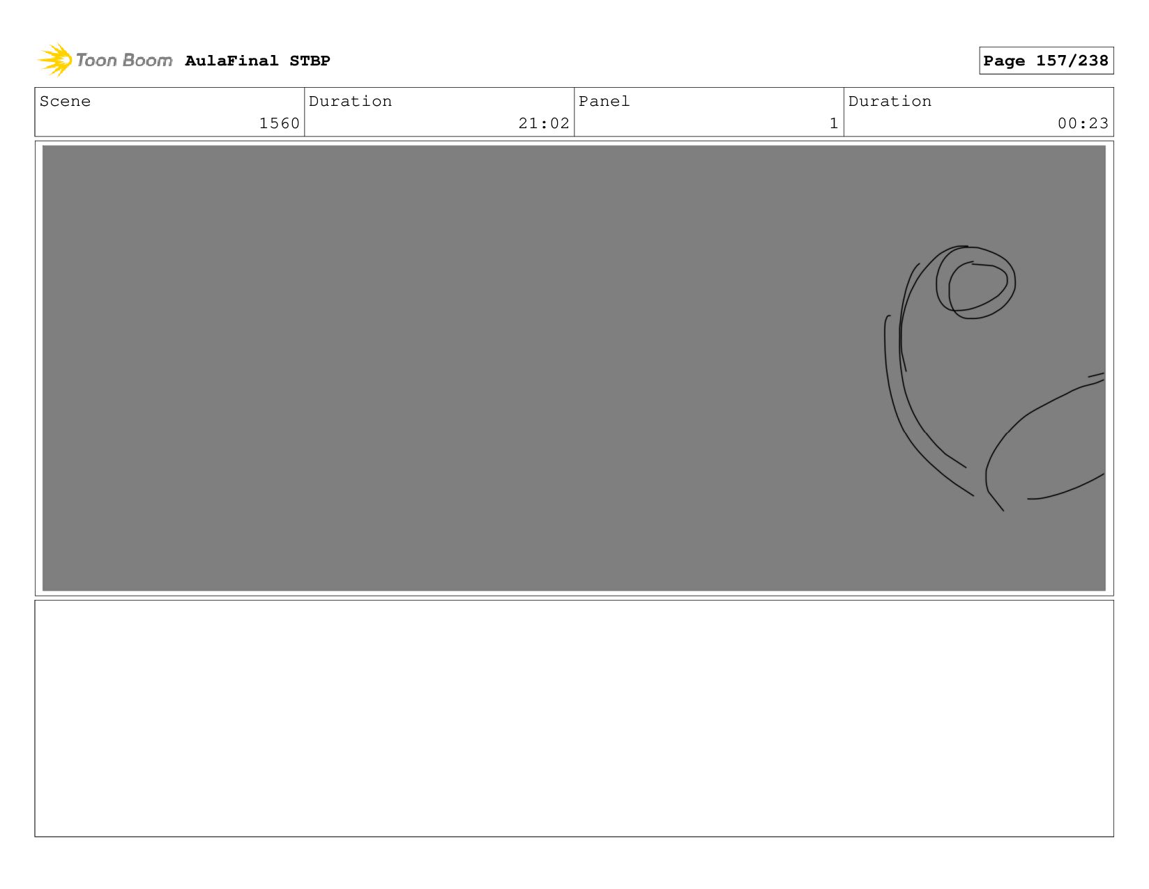This screenshot has height=889, width=1149.
Task: Click the gray storyboard panel drawing
Action: pos(574,368)
